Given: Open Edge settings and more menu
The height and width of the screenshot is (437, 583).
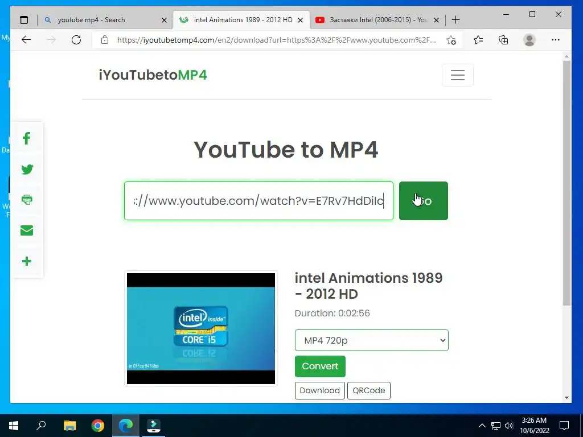Looking at the screenshot, I should 556,40.
